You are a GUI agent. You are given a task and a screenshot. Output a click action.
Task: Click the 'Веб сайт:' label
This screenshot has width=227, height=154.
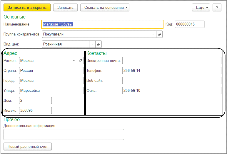coord(95,80)
